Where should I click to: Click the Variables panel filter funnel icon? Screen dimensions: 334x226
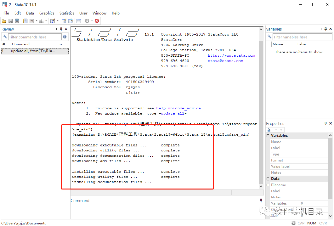[321, 29]
